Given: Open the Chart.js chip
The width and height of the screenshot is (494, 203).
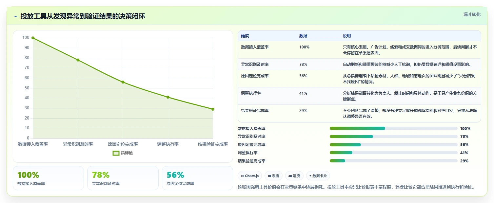Looking at the screenshot, I should [250, 176].
